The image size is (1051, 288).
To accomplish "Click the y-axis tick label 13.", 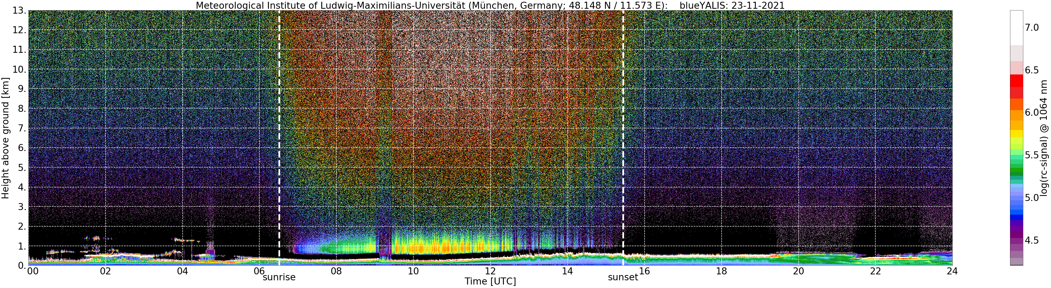I will [19, 11].
